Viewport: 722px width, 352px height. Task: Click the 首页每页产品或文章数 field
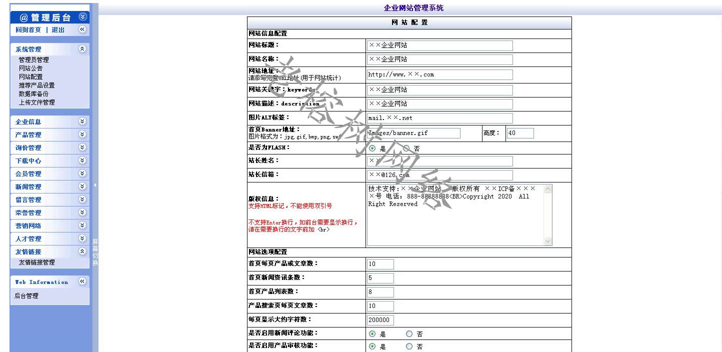[x=380, y=264]
